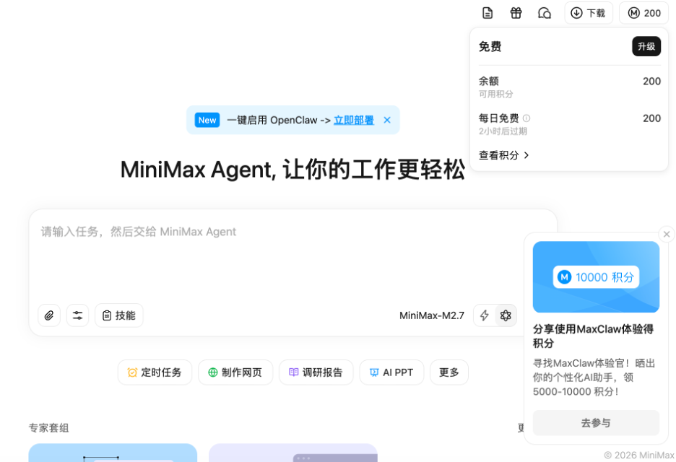Click the blue M icon on 10000 积分 badge
This screenshot has height=462, width=676.
tap(564, 276)
